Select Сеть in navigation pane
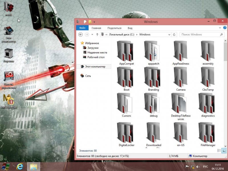Image resolution: width=228 pixels, height=171 pixels. [x=86, y=76]
